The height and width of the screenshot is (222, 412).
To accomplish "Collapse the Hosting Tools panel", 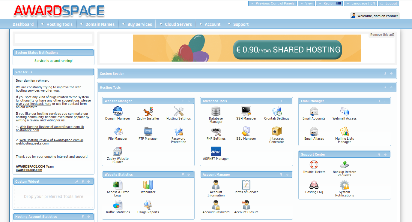I will point(385,87).
